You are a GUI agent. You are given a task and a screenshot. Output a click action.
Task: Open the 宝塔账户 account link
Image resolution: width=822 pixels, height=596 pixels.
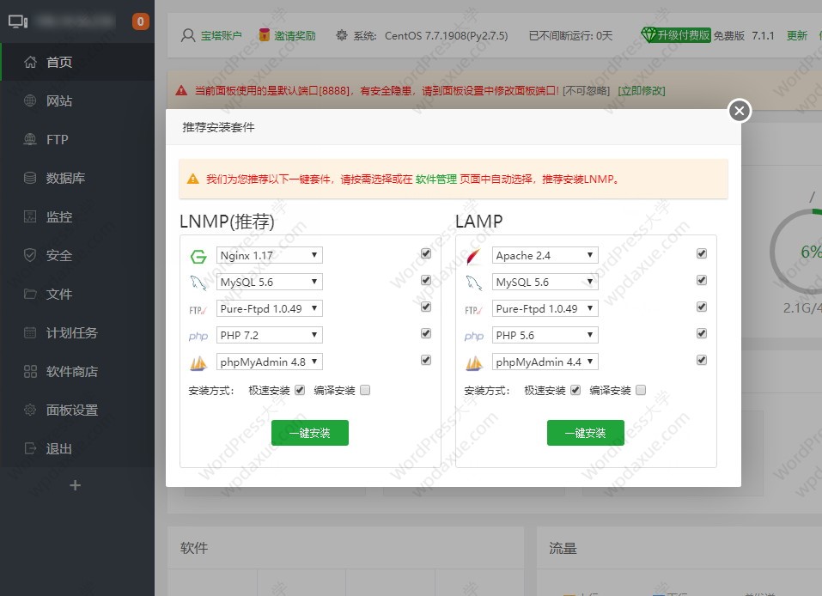point(222,36)
